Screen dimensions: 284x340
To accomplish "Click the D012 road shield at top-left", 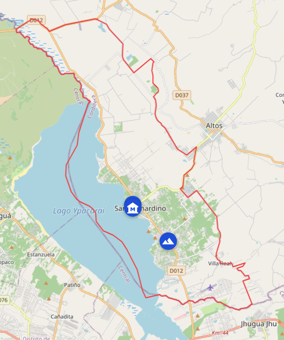I will click(36, 20).
